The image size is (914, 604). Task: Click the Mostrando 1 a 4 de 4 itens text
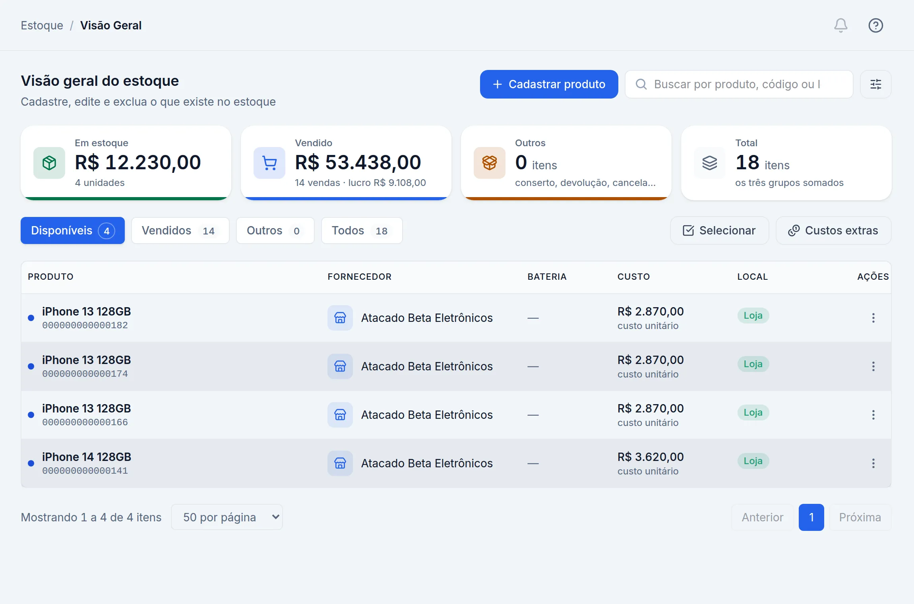pyautogui.click(x=91, y=517)
